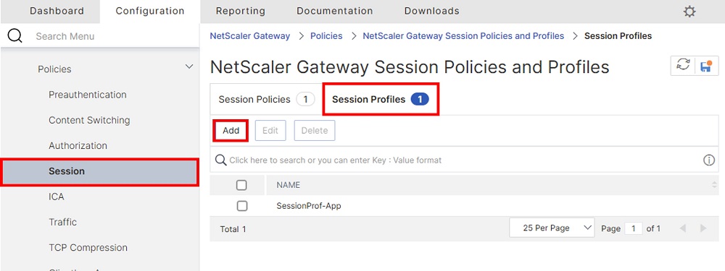Click the Add button
This screenshot has width=725, height=271.
pyautogui.click(x=231, y=130)
